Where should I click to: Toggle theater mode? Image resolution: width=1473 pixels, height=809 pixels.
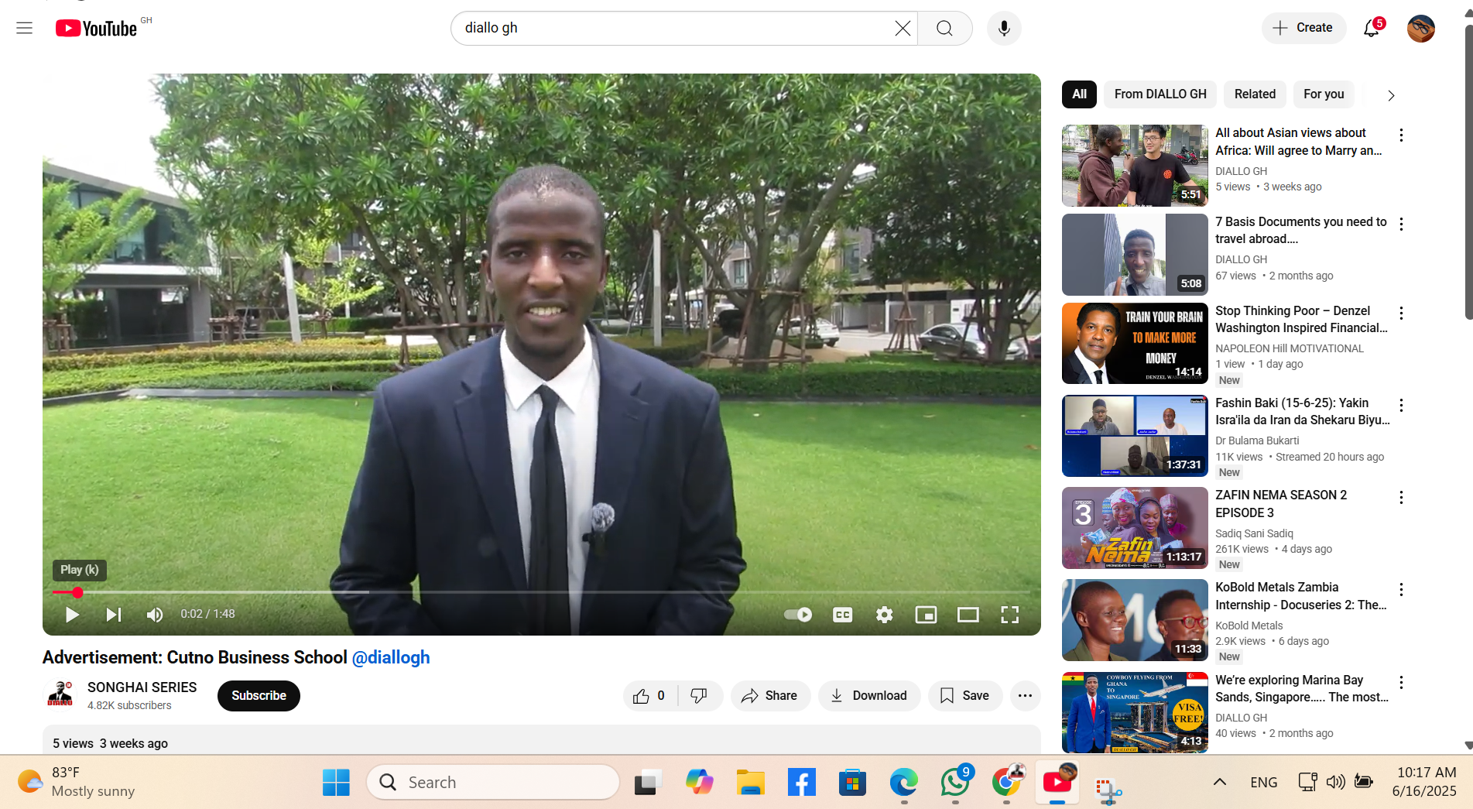click(968, 615)
